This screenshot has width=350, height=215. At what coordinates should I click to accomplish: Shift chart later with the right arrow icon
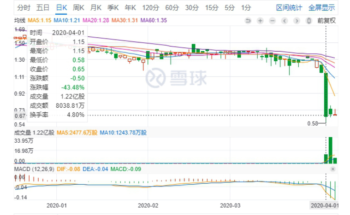(297, 21)
